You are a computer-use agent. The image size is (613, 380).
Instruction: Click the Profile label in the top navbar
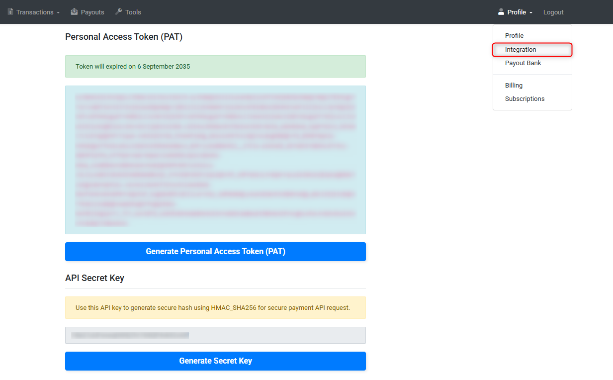click(x=517, y=12)
